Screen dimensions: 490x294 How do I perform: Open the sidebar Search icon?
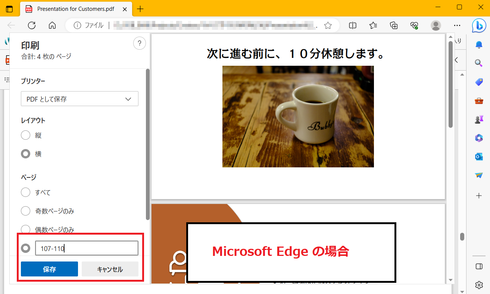point(479,63)
